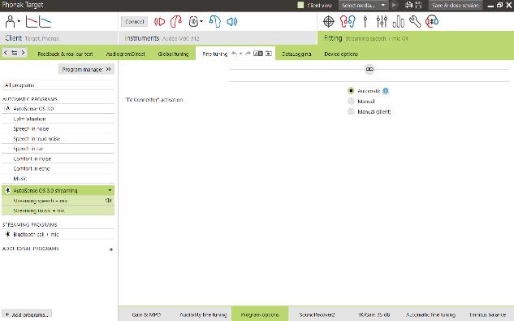This screenshot has height=321, width=514.
Task: Select the Manual (silent) radio button
Action: tap(351, 111)
